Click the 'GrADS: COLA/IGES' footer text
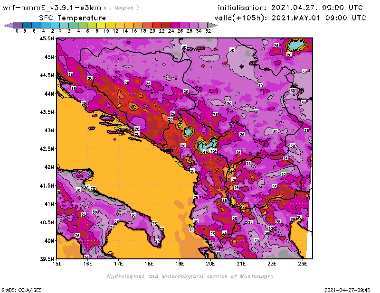This screenshot has height=293, width=380. pyautogui.click(x=21, y=290)
